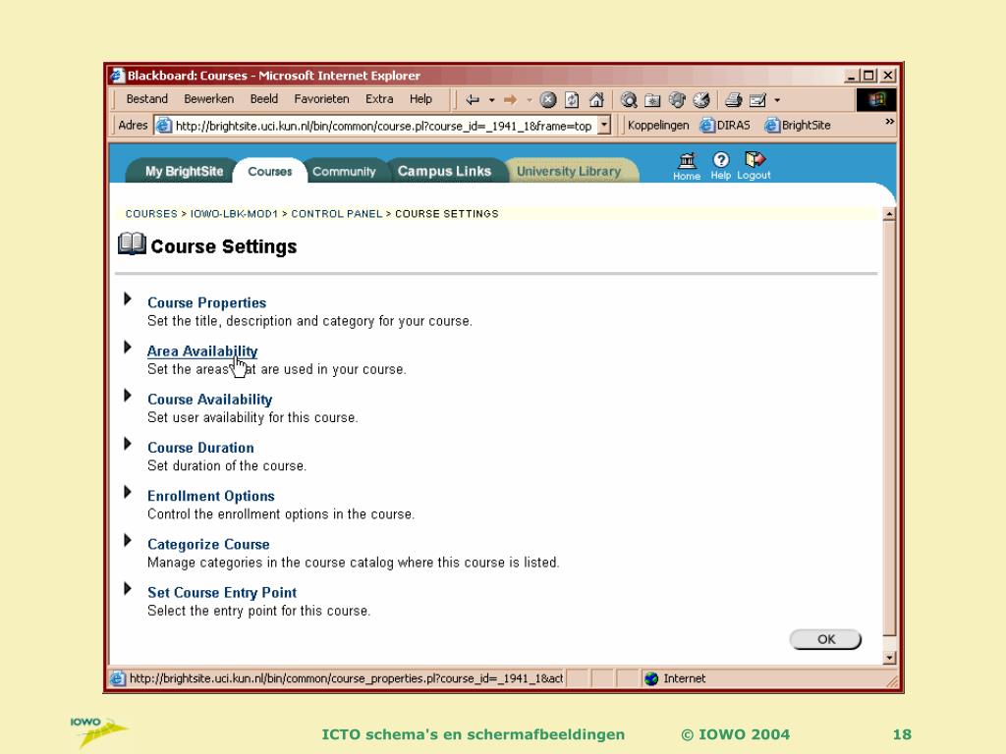Switch to the Community tab
Image resolution: width=1006 pixels, height=754 pixels.
(x=344, y=171)
